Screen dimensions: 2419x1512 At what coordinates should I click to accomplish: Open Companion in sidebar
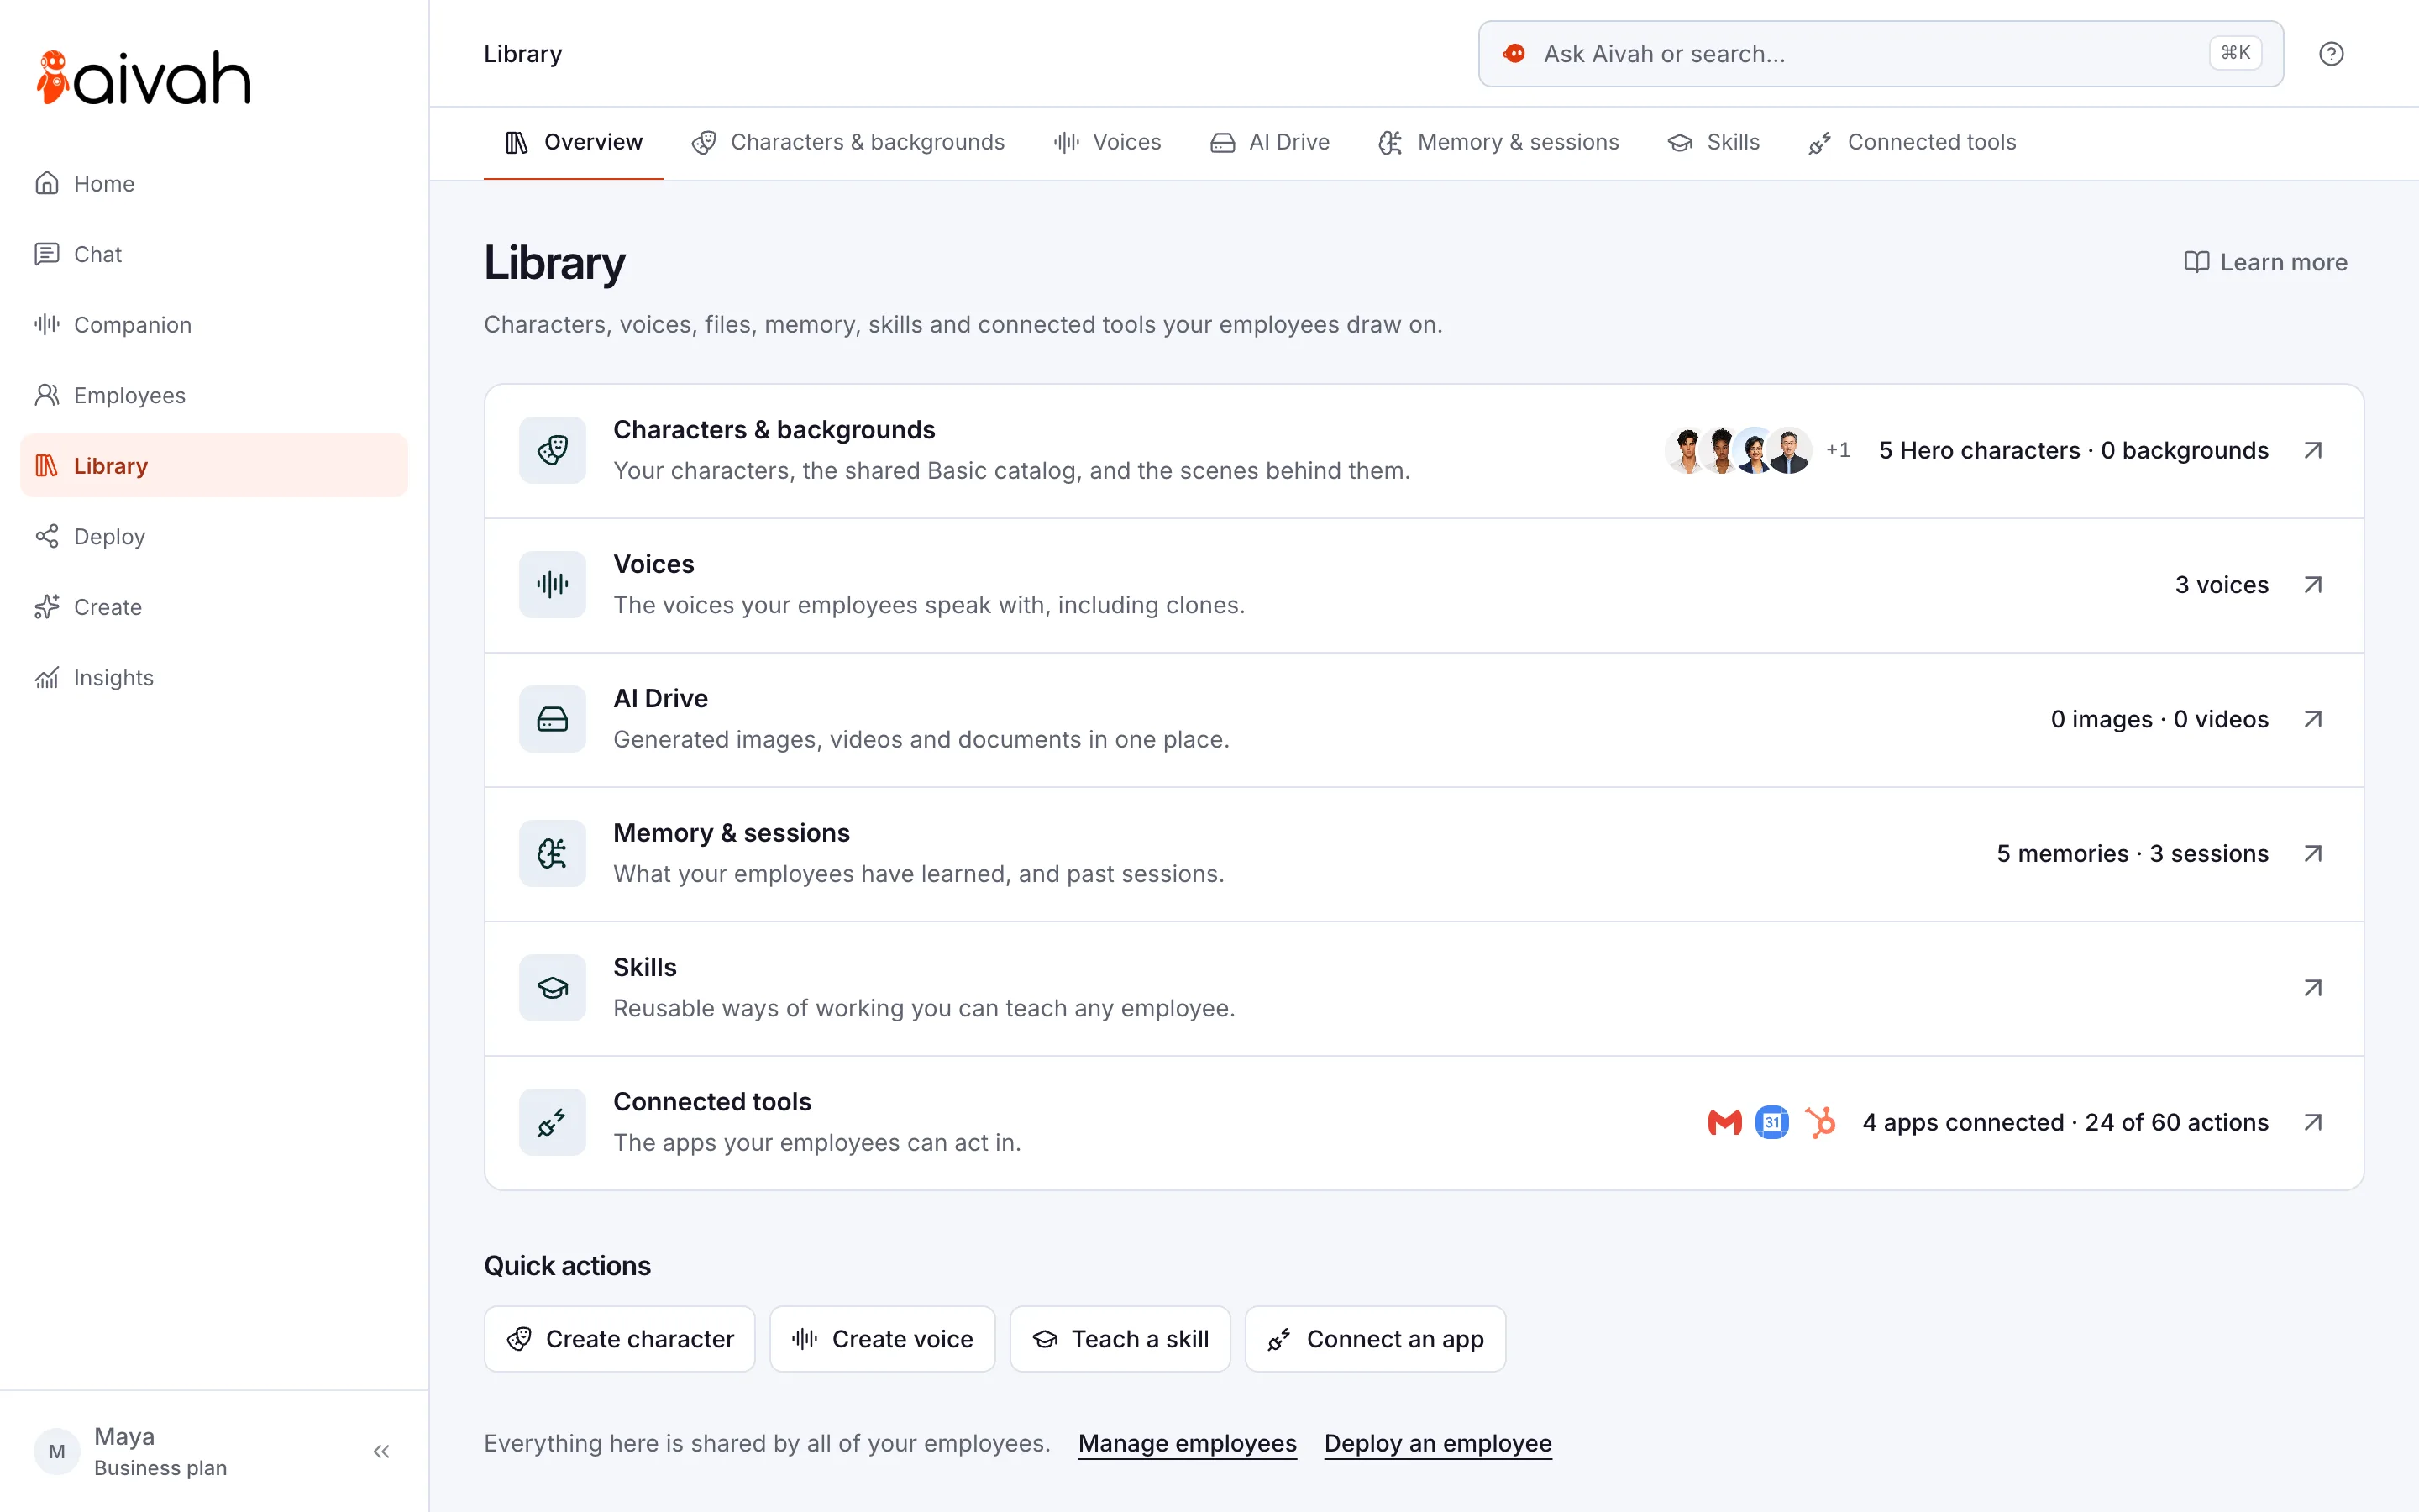click(x=214, y=325)
